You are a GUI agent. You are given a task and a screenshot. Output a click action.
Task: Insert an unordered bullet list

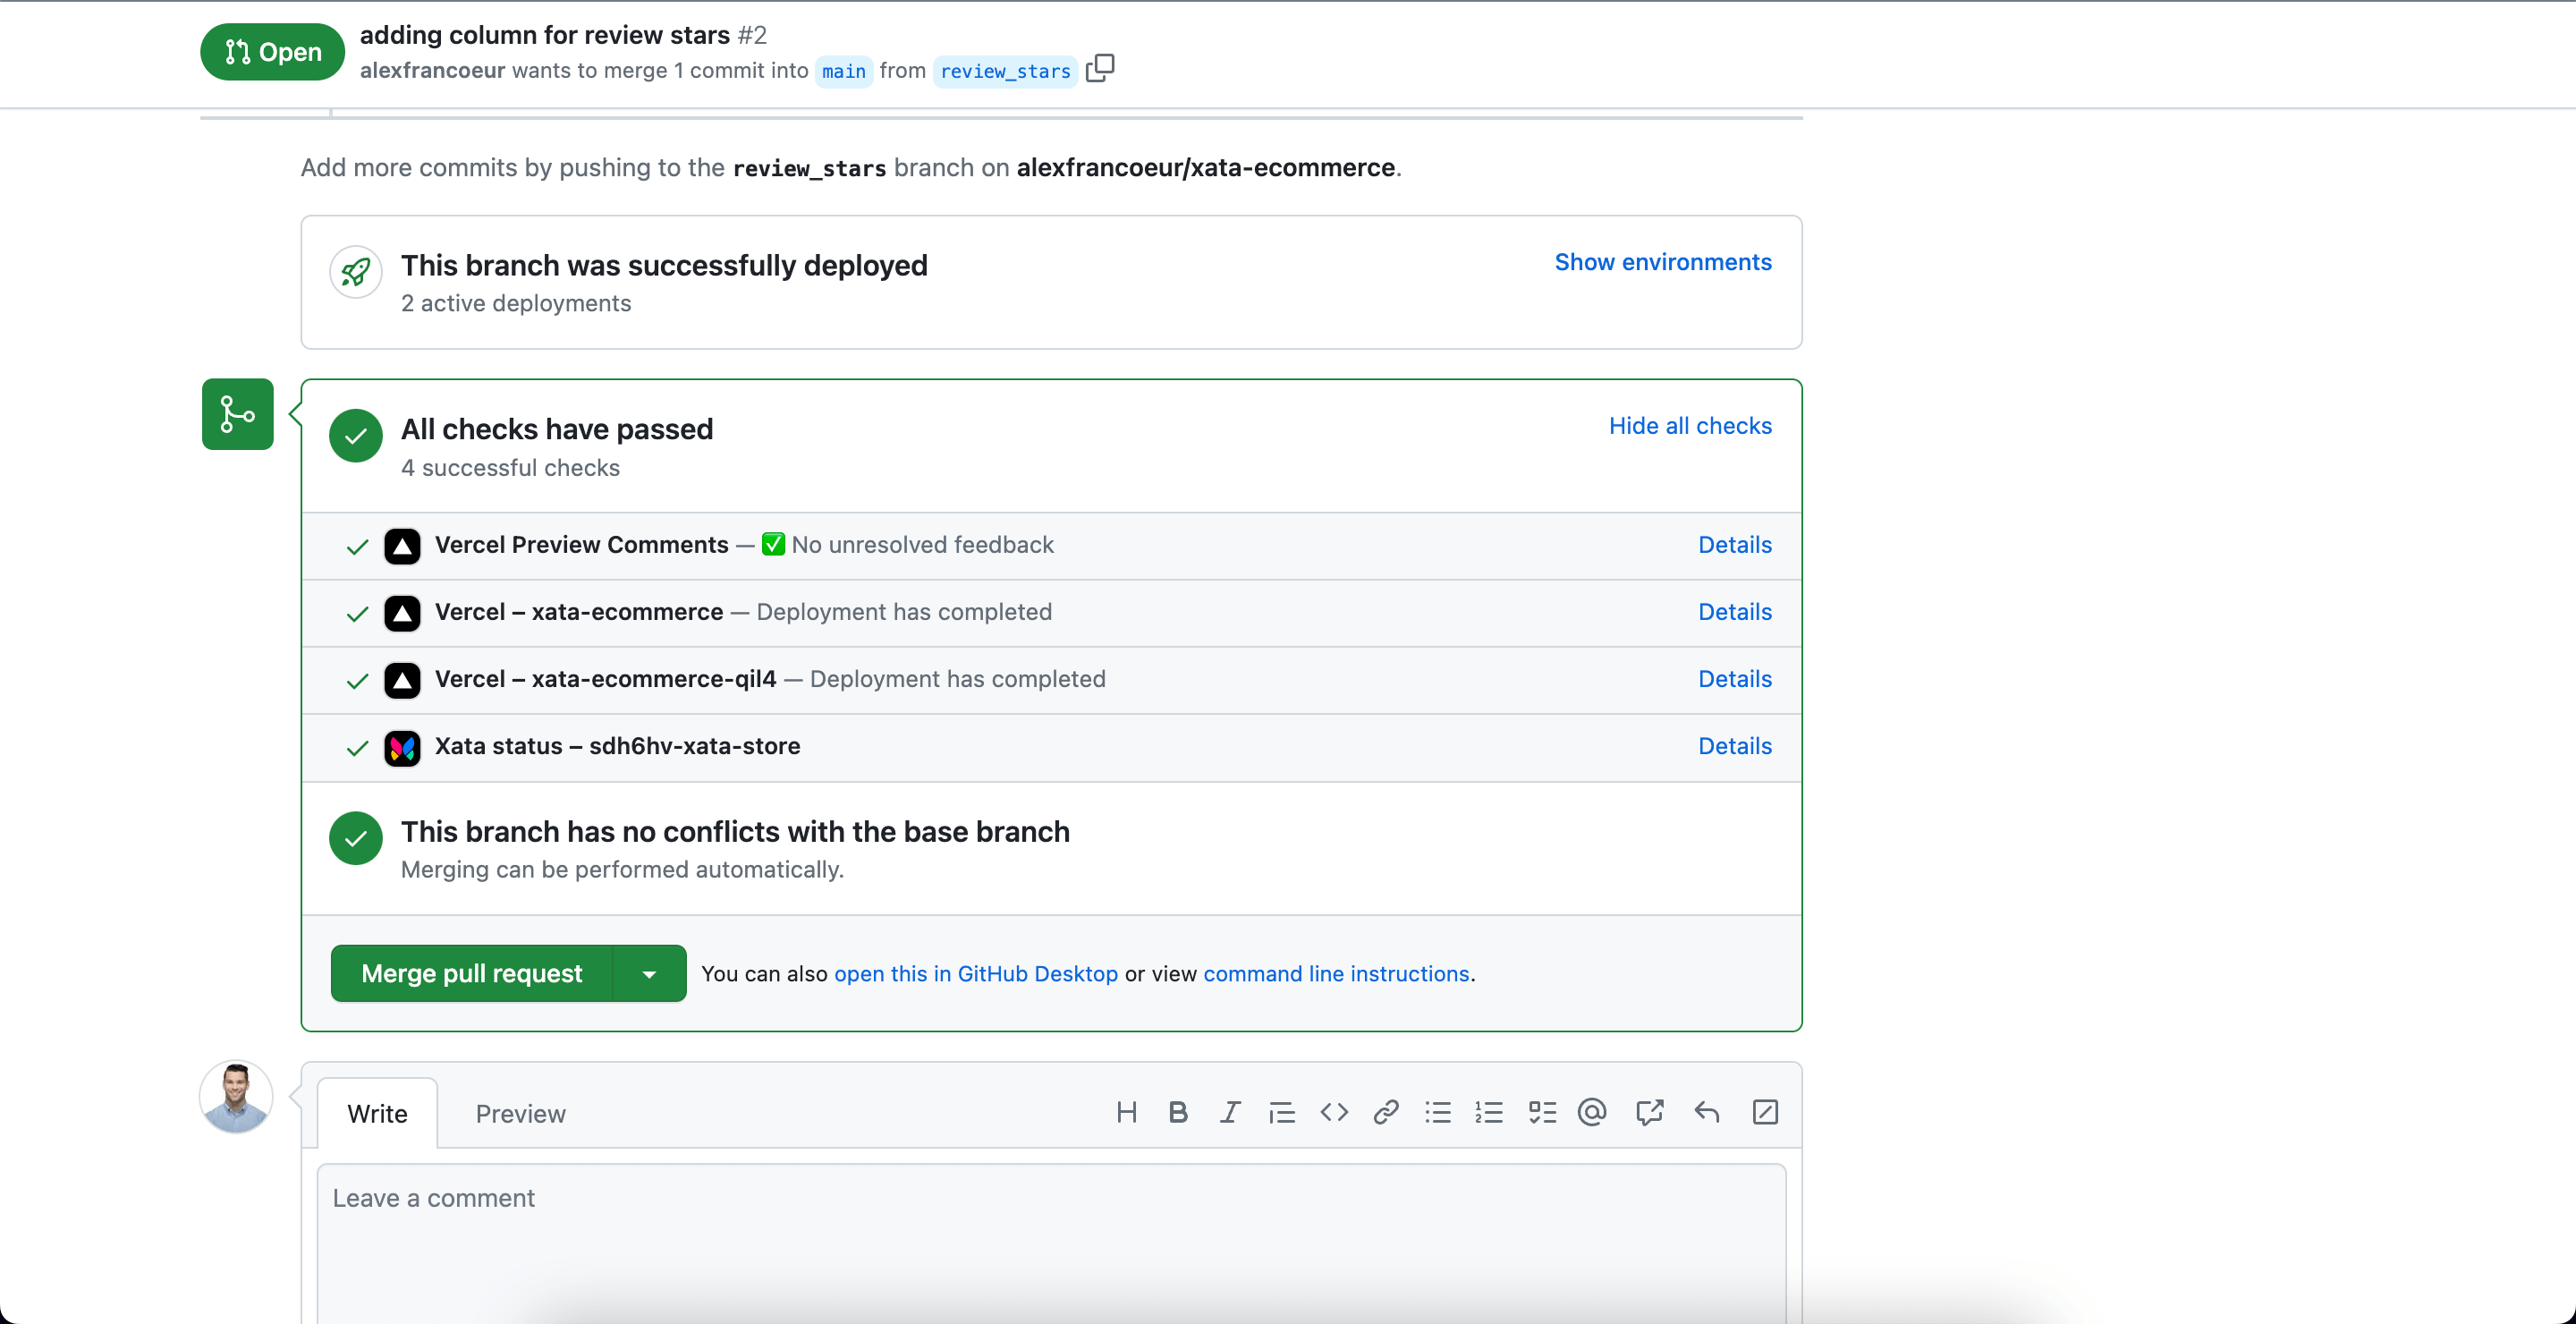[1438, 1112]
